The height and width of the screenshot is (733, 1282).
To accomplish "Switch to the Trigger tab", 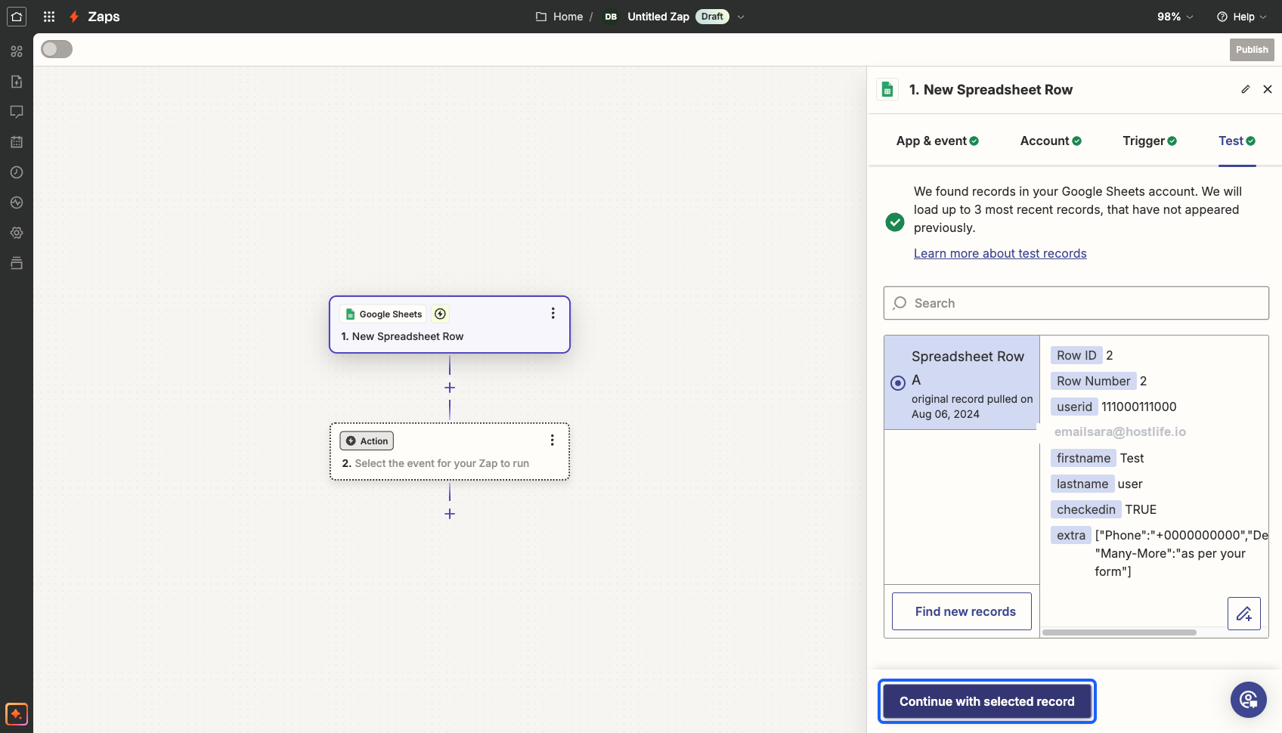I will coord(1150,141).
